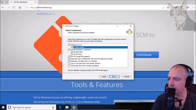Toggle Windows Explorer integration checkbox
This screenshot has width=196, height=110.
[70, 50]
